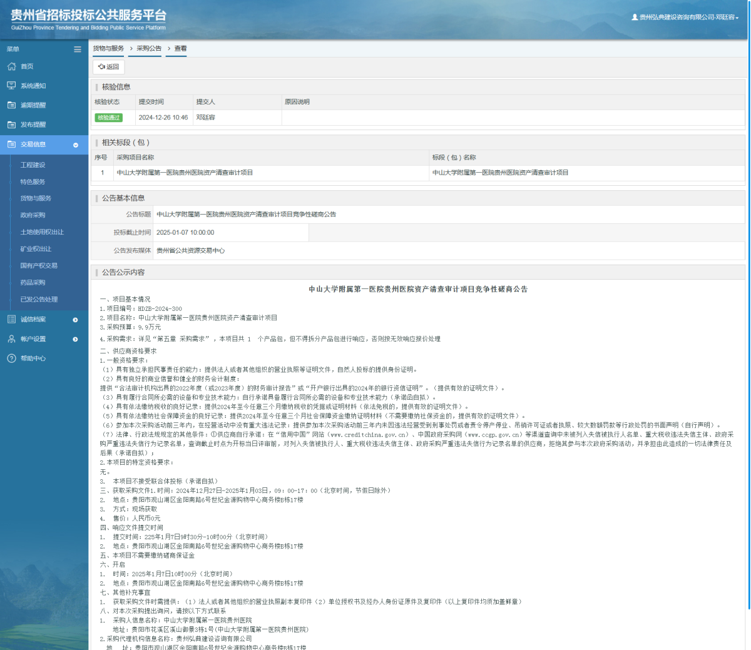Open the user account dropdown at top right

point(685,18)
